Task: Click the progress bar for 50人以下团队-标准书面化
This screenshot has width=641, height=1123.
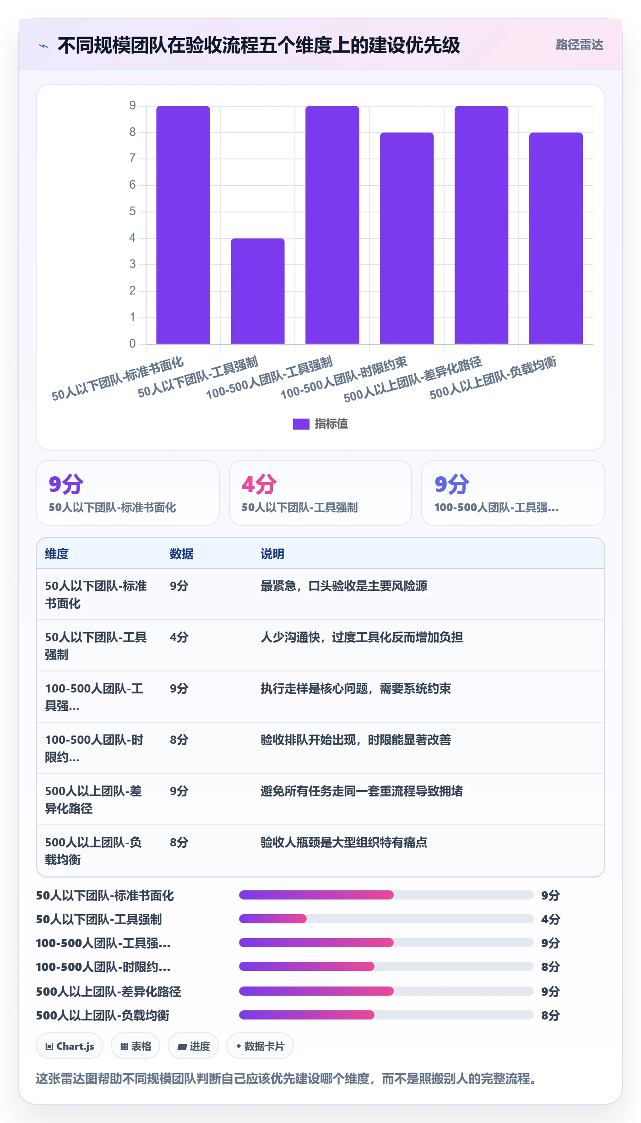Action: click(386, 895)
